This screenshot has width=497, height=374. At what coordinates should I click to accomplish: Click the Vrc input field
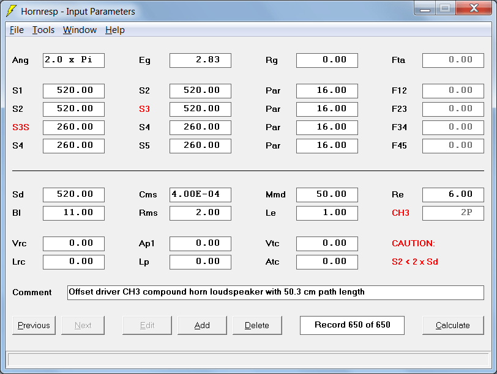pos(73,244)
